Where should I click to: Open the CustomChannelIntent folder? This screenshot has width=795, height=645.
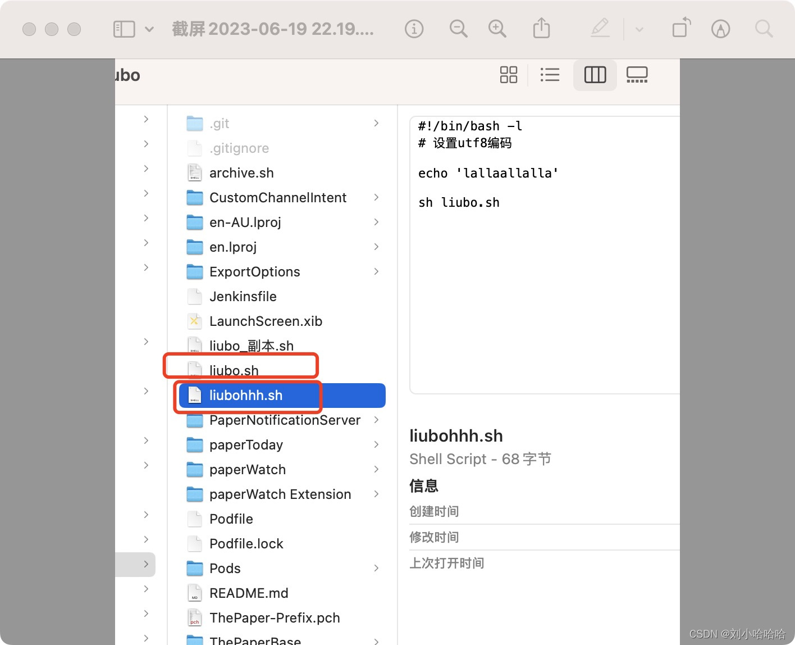(x=278, y=198)
